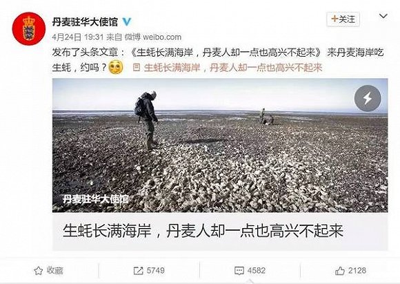Image resolution: width=400 pixels, height=284 pixels.
Task: Like the post with thumbs-up icon
Action: (340, 271)
